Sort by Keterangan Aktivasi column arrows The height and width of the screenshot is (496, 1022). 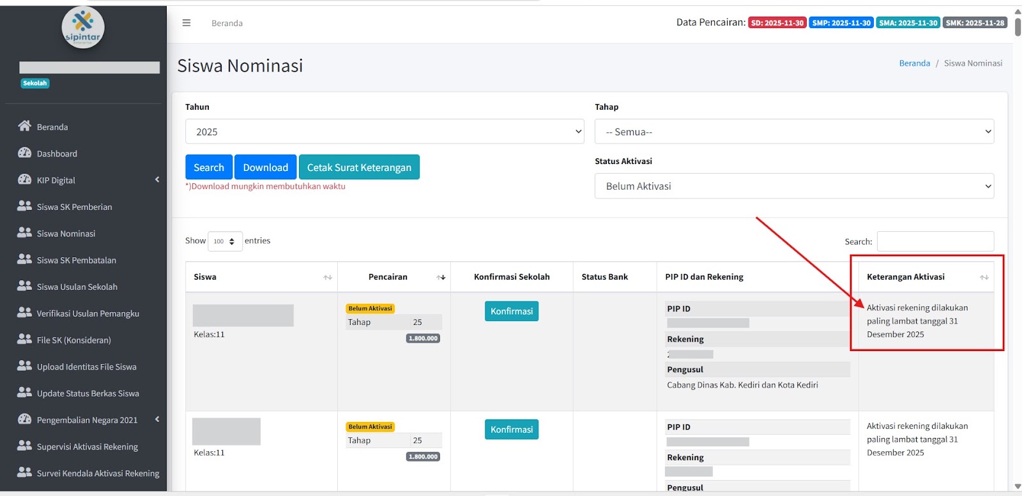click(x=984, y=277)
